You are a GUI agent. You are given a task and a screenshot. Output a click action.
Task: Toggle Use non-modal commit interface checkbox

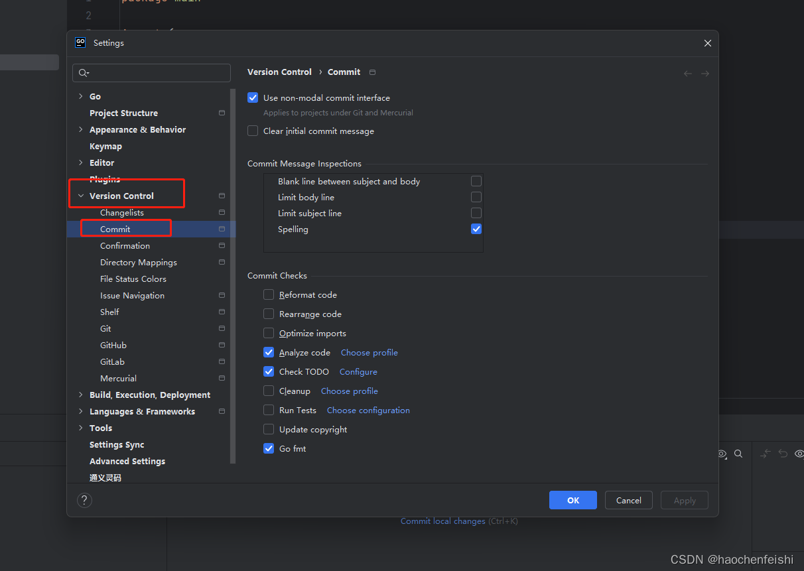point(253,97)
